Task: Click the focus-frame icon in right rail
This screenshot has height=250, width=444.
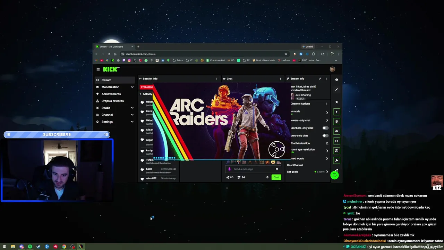Action: tap(336, 102)
